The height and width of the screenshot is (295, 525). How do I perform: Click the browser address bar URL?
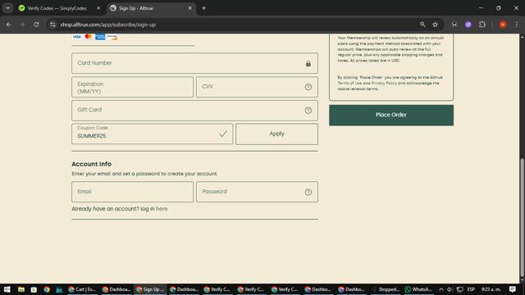click(107, 25)
